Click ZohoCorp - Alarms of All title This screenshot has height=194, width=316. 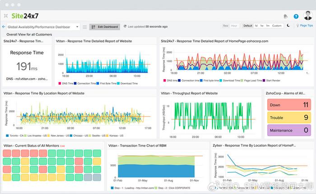285,93
